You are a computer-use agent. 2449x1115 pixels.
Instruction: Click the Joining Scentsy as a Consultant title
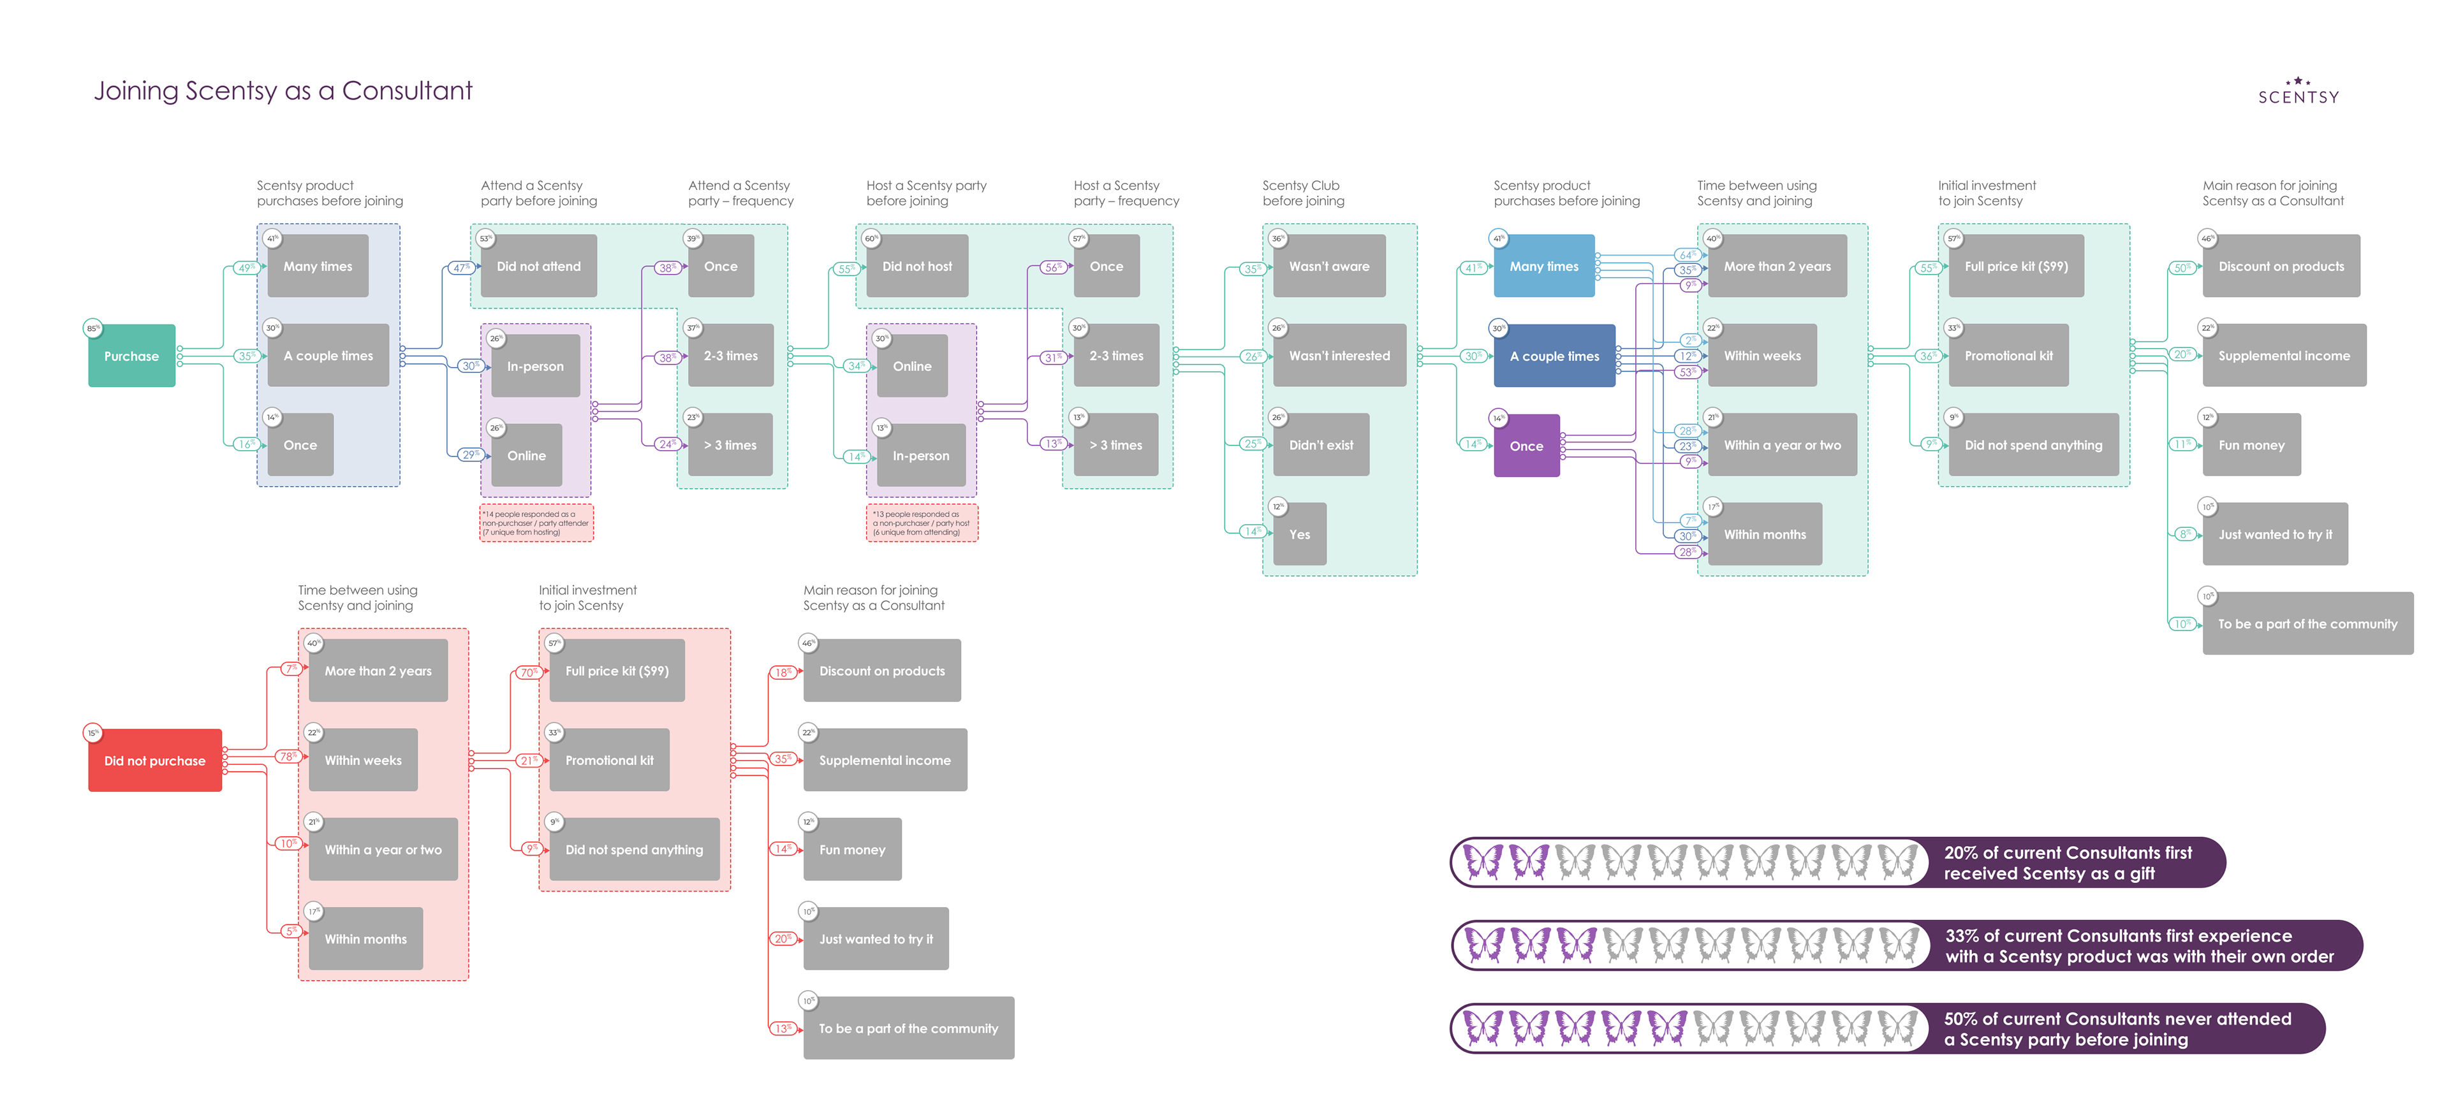click(283, 91)
